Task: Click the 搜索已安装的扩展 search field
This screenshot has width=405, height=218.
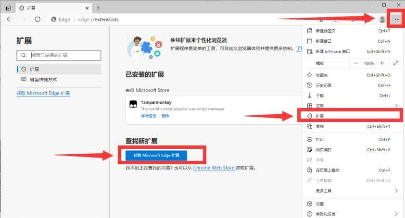Action: [59, 55]
